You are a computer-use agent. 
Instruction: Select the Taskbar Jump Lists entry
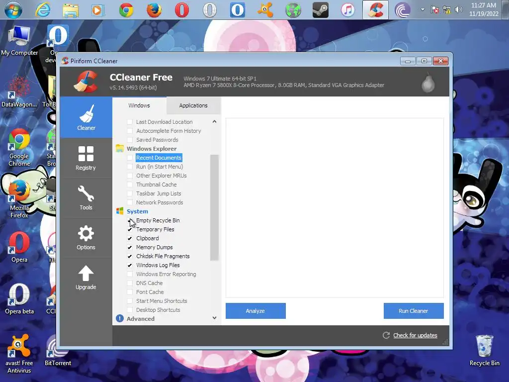(159, 193)
